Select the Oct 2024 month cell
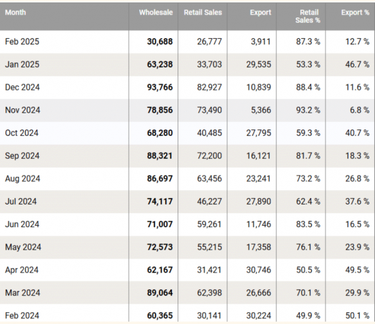 (22, 133)
